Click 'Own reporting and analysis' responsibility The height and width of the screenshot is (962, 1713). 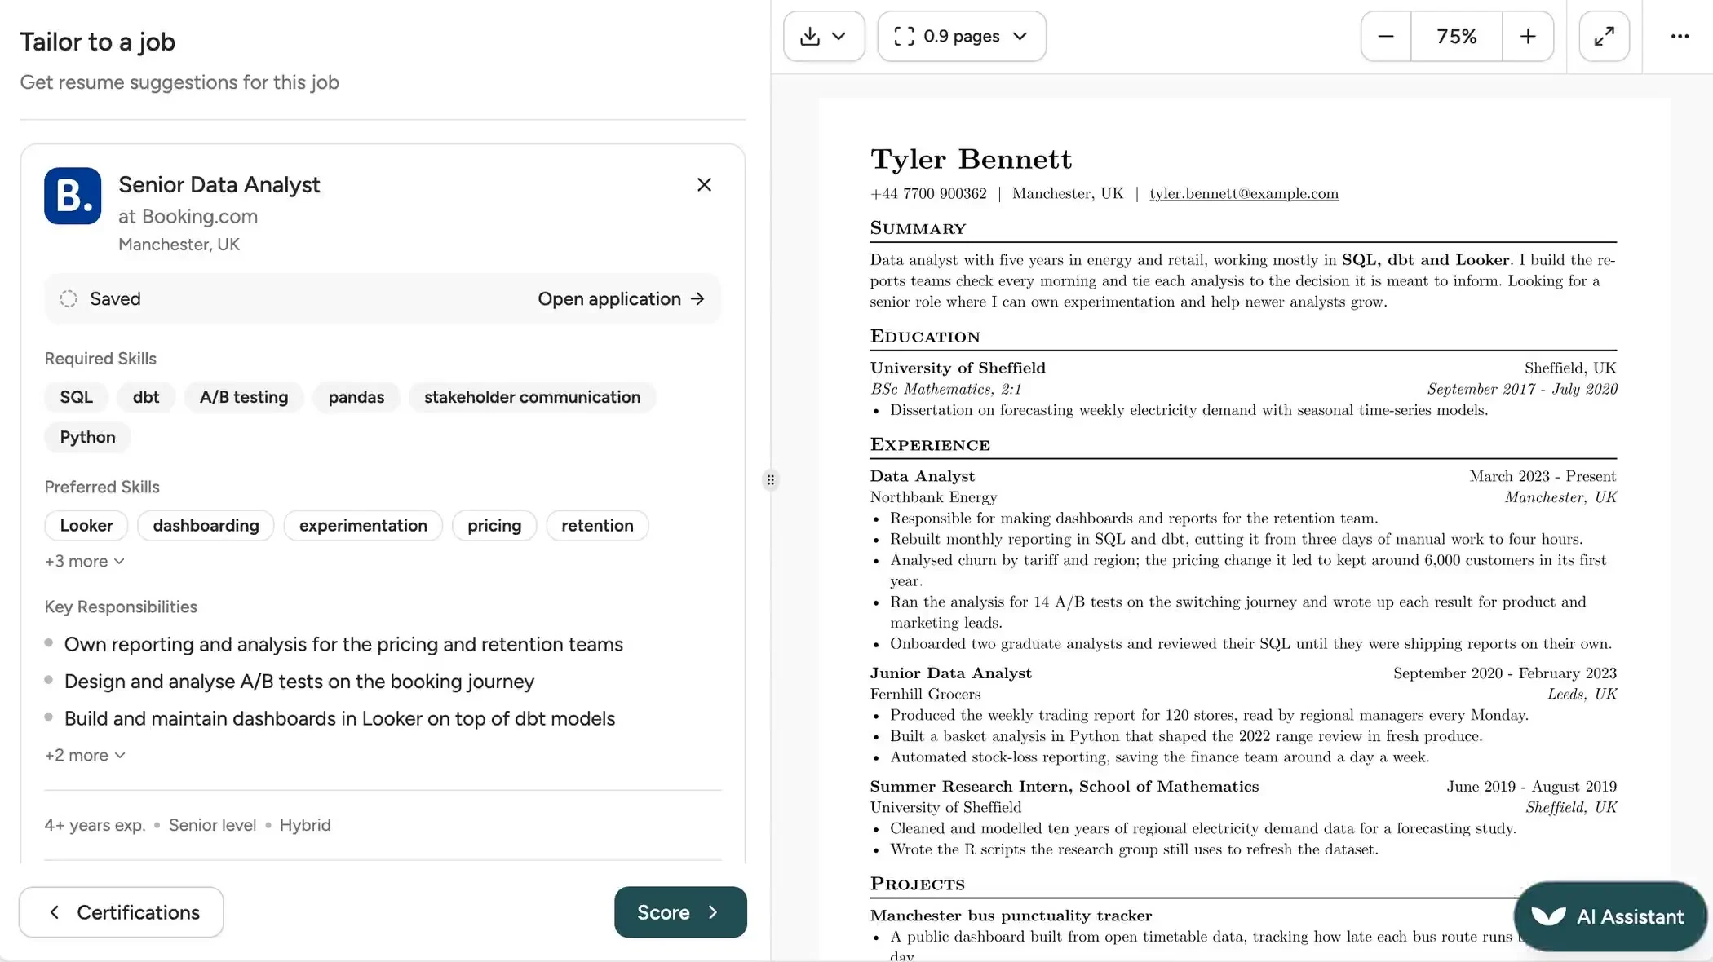343,645
